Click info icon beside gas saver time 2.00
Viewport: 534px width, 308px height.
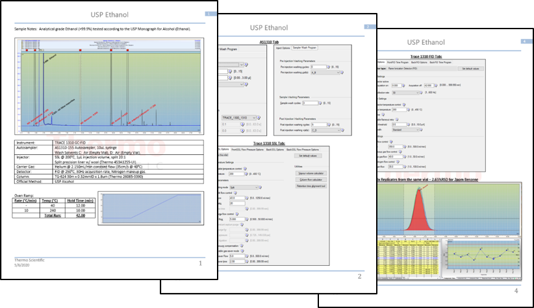[x=246, y=261]
